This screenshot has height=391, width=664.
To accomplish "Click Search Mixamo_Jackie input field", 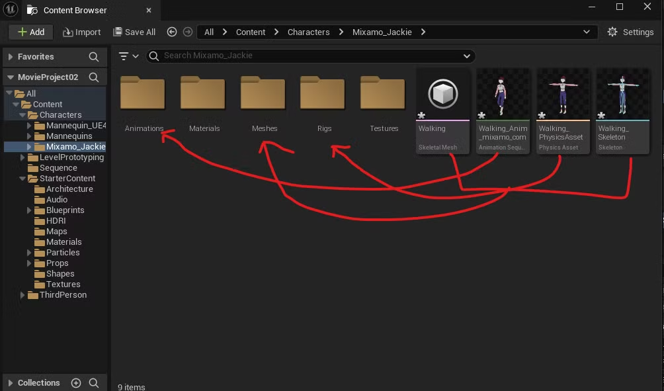I will 310,56.
